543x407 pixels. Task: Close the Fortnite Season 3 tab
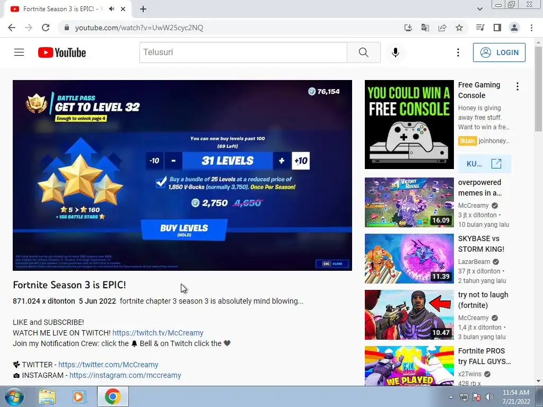pyautogui.click(x=123, y=9)
